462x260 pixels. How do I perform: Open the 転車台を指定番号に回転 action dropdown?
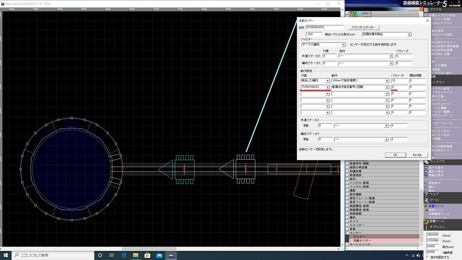pyautogui.click(x=387, y=87)
